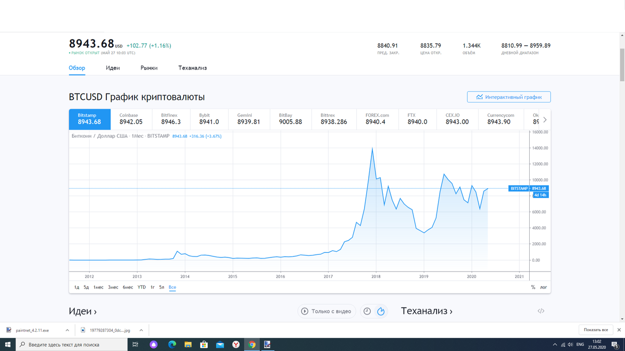Set chart range to 1г
Screen dimensions: 625x351
[x=153, y=287]
